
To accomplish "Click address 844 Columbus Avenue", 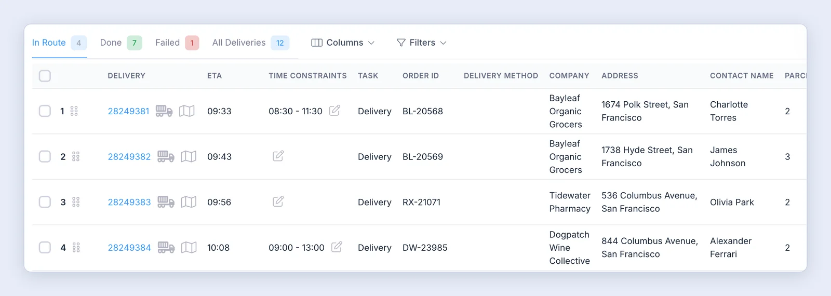I will (x=650, y=248).
